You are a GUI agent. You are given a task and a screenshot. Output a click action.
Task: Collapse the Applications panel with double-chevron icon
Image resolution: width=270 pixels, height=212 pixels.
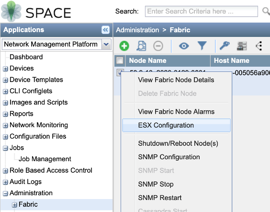coord(105,30)
